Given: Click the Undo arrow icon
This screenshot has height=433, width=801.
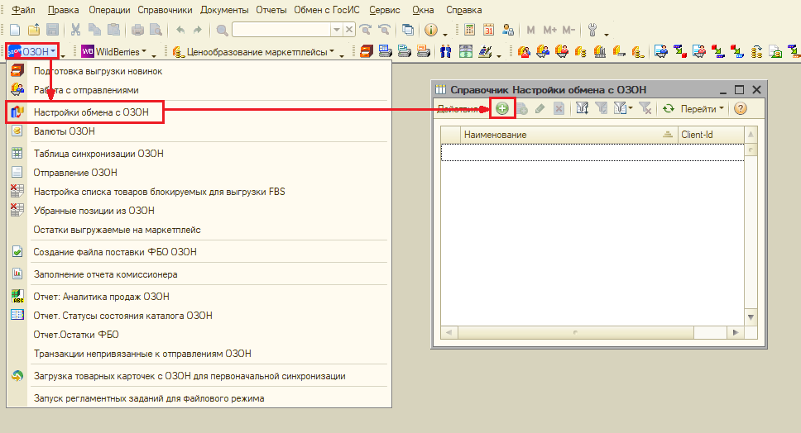Looking at the screenshot, I should click(x=180, y=30).
